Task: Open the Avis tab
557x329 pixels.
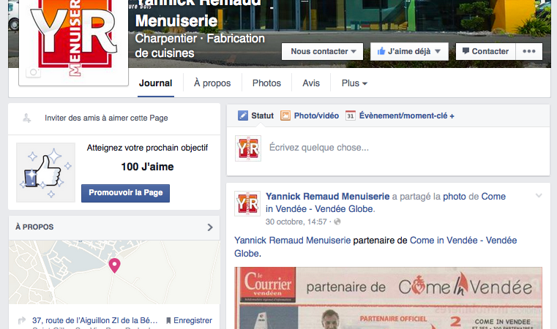Action: point(311,83)
